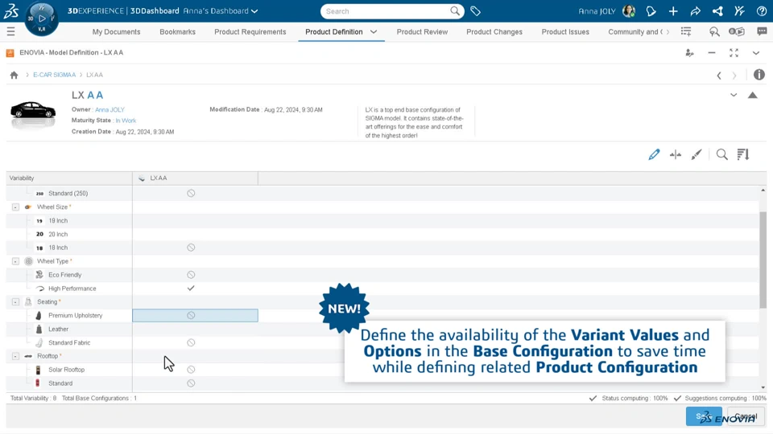This screenshot has width=773, height=434.
Task: Open the chat comment icon in tab bar
Action: (762, 31)
